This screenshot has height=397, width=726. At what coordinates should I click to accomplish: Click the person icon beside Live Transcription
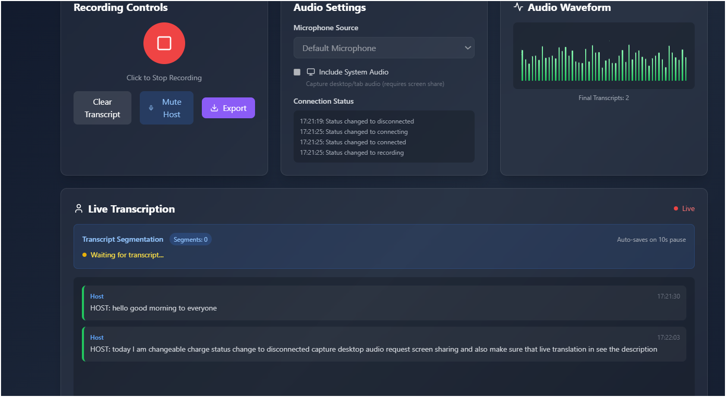(x=79, y=209)
